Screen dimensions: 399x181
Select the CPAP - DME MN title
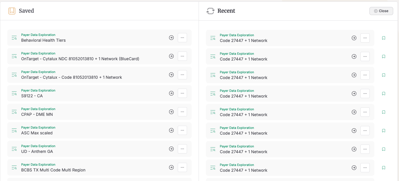(37, 114)
